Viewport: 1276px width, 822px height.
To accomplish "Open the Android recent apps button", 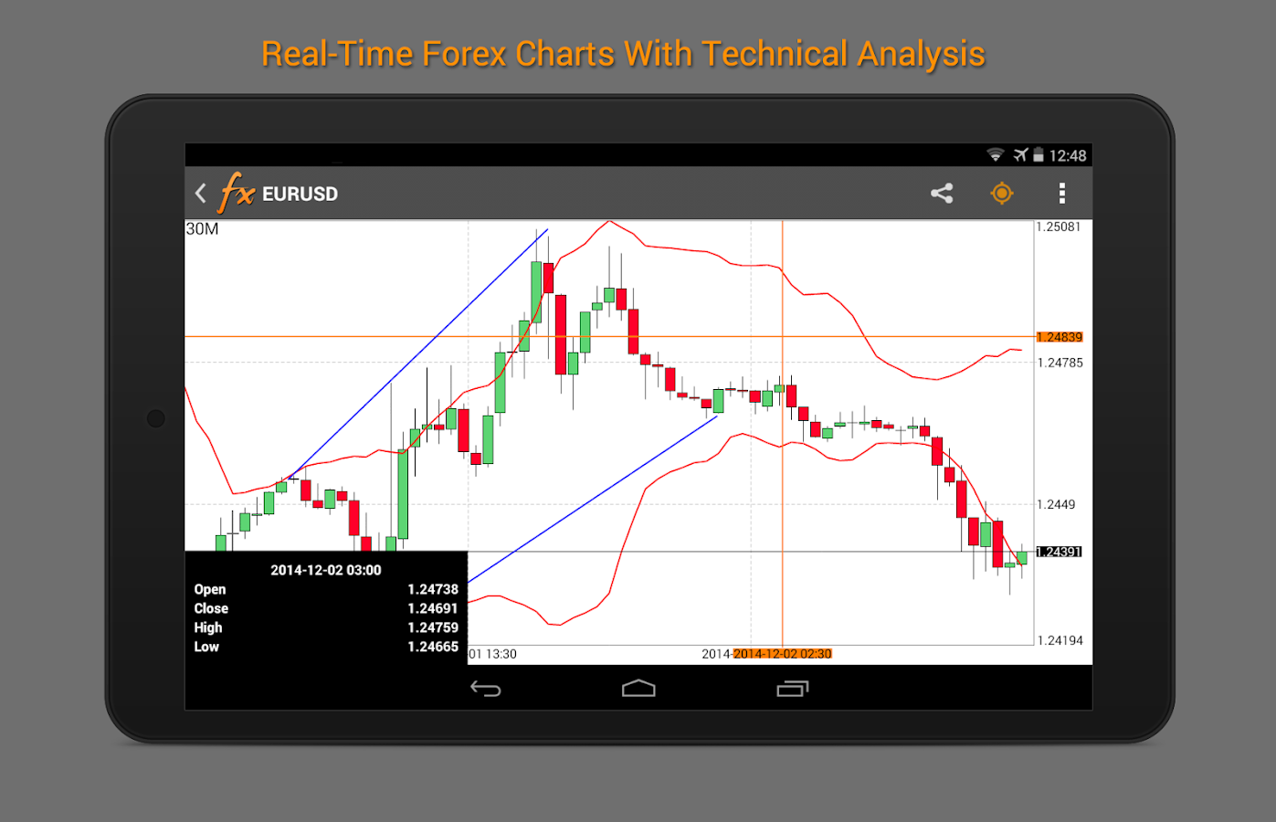I will 793,689.
